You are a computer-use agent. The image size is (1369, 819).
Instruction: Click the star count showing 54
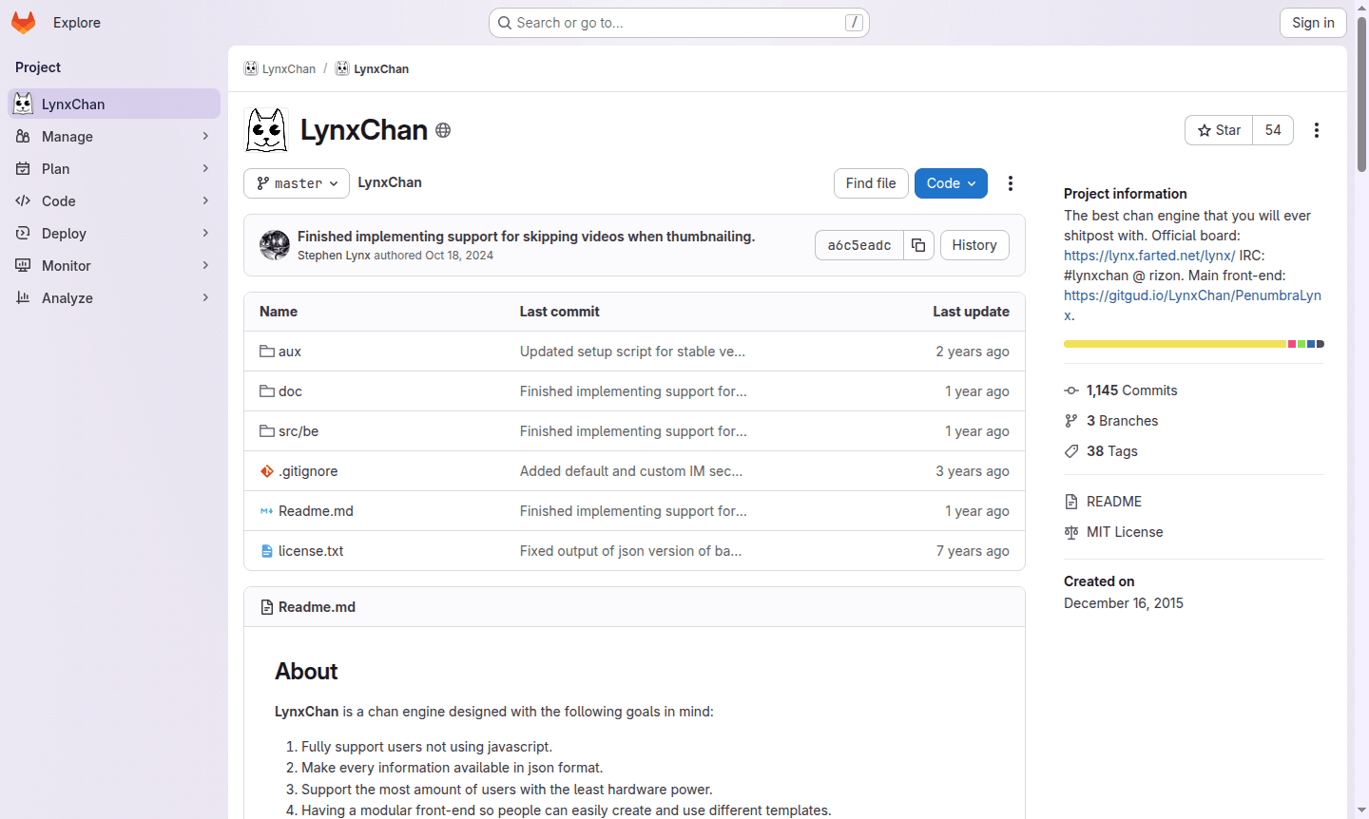(x=1272, y=130)
